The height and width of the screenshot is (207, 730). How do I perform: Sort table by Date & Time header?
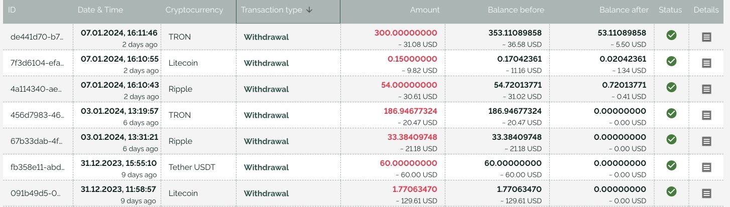(x=100, y=10)
